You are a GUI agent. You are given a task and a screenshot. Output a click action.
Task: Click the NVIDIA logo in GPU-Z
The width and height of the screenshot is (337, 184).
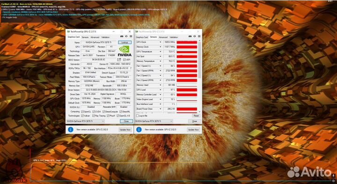coord(125,51)
